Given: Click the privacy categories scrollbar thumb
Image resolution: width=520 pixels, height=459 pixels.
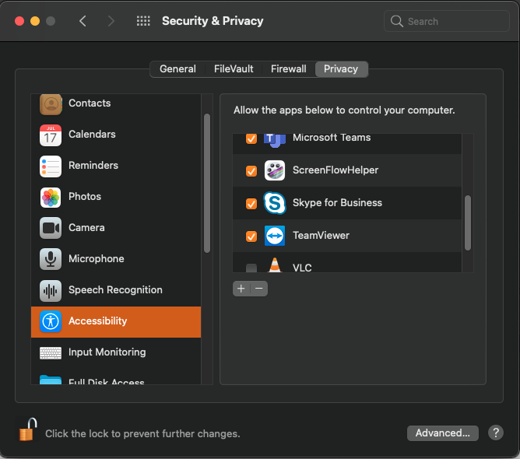Looking at the screenshot, I should [x=207, y=184].
